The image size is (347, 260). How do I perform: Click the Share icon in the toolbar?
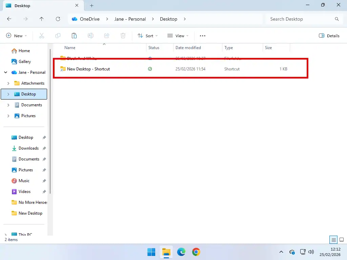(106, 36)
